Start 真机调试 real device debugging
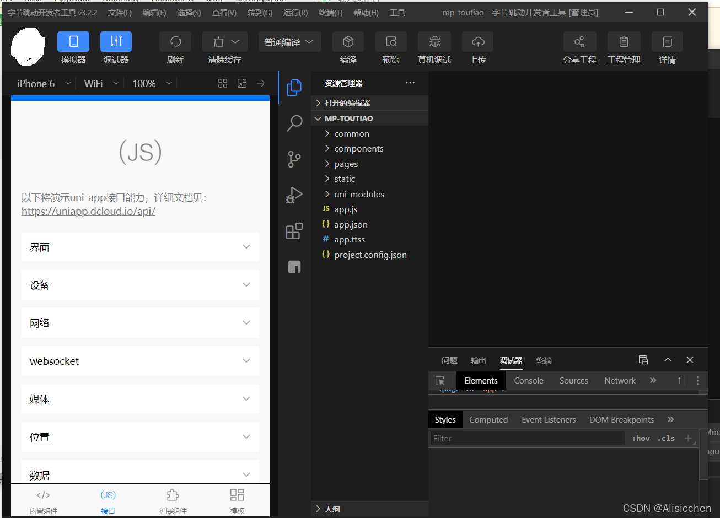This screenshot has height=518, width=720. [434, 42]
